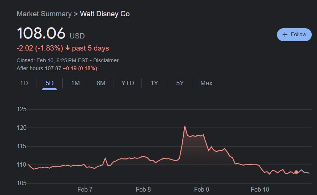Click the current price dot on chart
The height and width of the screenshot is (195, 317).
click(296, 172)
